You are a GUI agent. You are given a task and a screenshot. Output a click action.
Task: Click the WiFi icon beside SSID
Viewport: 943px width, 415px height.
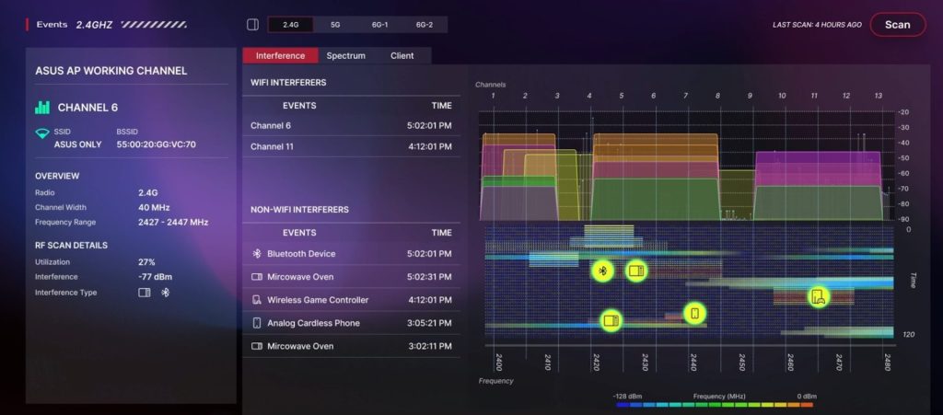(x=41, y=133)
